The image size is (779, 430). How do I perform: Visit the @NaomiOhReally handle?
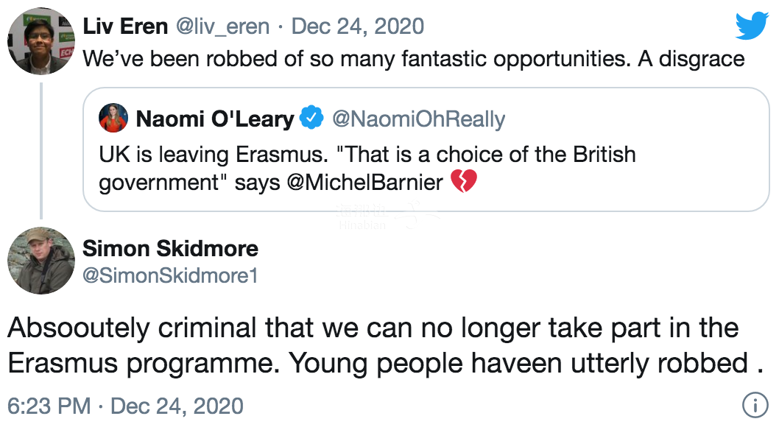[x=419, y=119]
